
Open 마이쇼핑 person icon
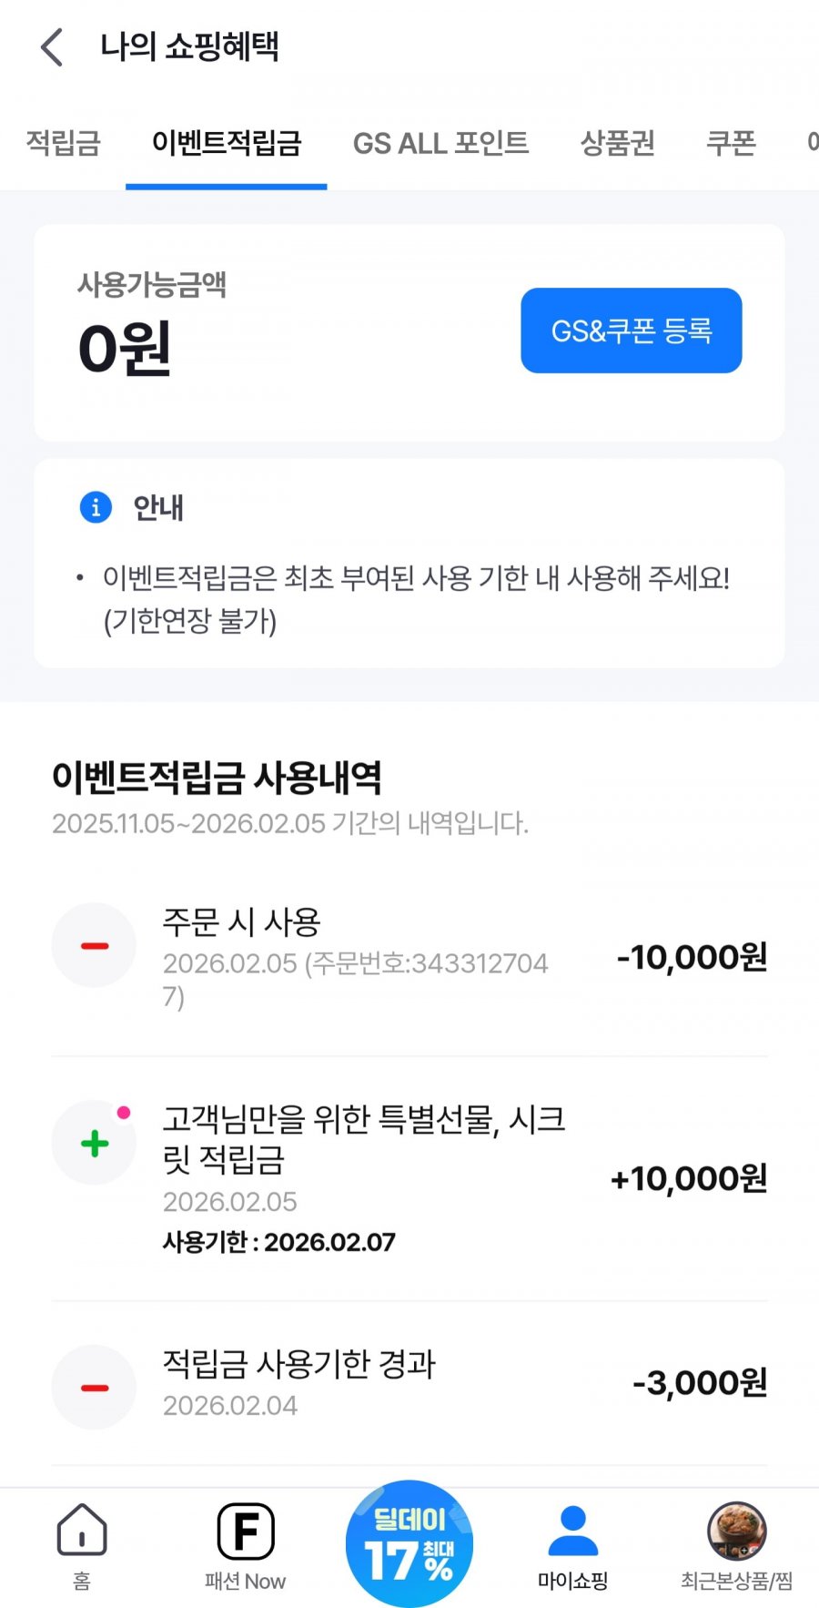tap(572, 1532)
